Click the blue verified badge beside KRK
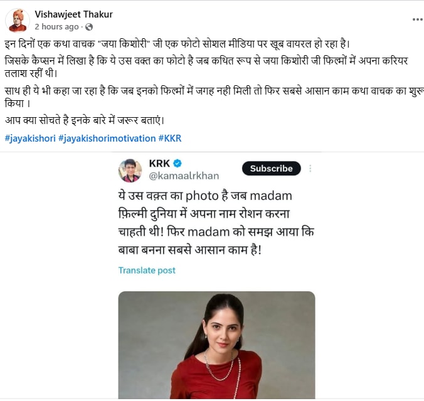 coord(178,164)
